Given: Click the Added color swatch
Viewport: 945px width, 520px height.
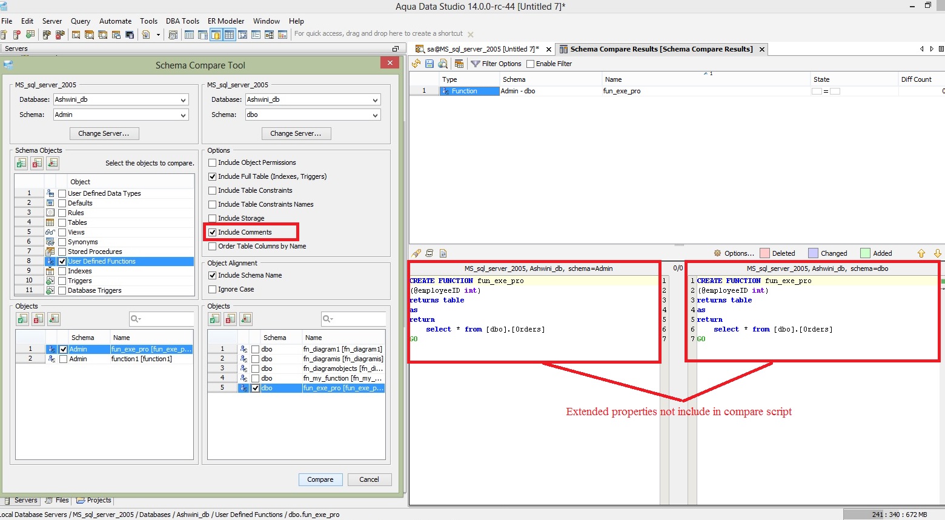Looking at the screenshot, I should tap(866, 253).
